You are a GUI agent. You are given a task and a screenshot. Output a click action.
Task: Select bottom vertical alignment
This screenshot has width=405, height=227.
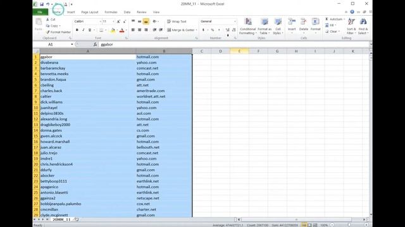[146, 22]
